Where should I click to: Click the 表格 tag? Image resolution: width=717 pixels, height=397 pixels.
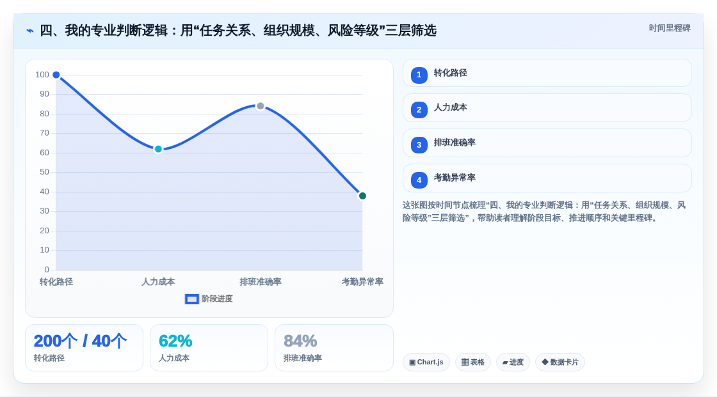(473, 362)
